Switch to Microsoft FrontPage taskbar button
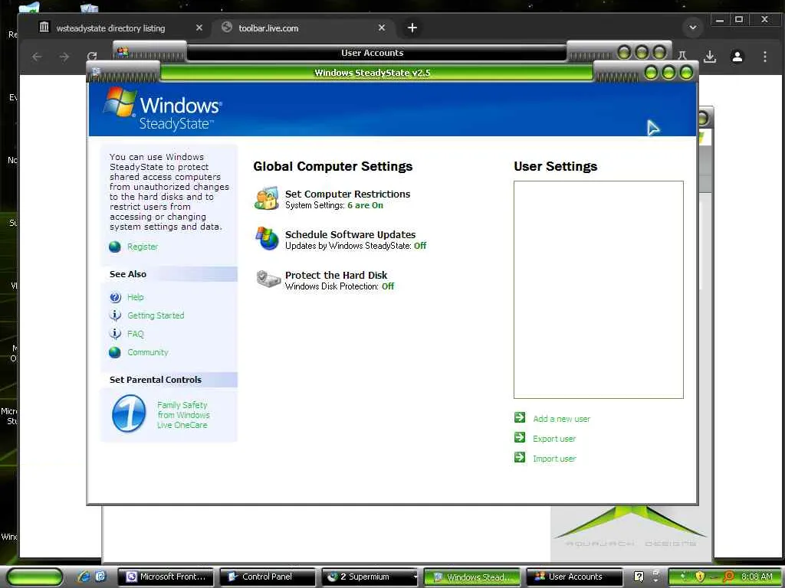The height and width of the screenshot is (588, 785). click(x=166, y=577)
